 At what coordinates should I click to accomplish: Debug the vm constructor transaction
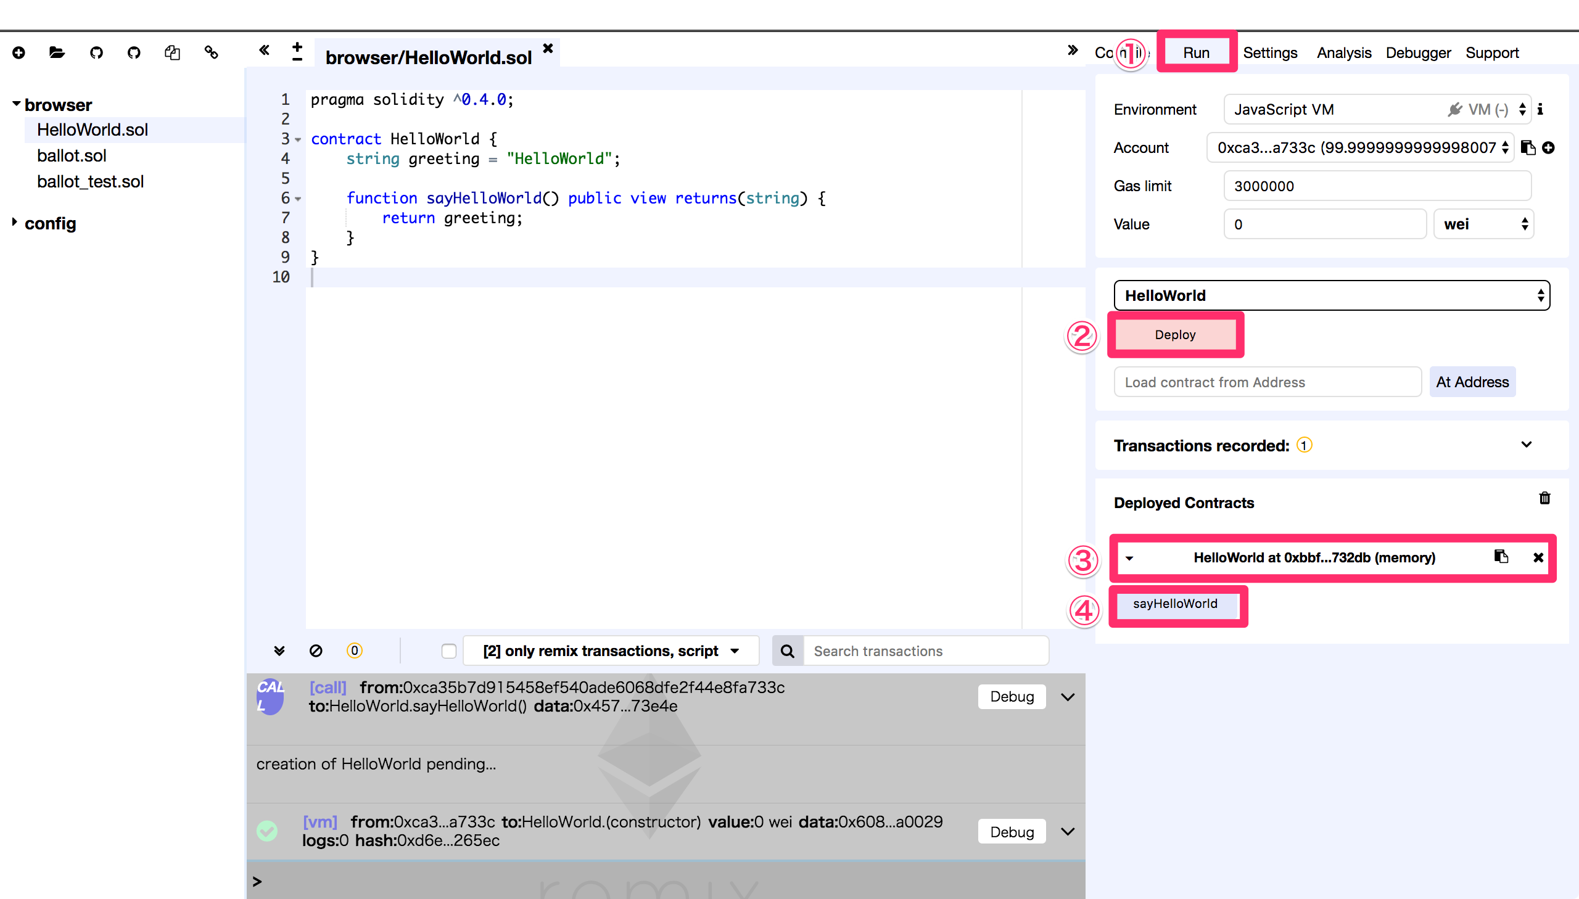1012,832
